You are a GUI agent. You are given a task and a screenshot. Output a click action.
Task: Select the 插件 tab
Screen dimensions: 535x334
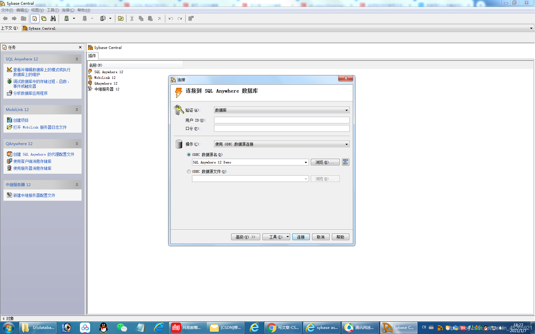[92, 56]
